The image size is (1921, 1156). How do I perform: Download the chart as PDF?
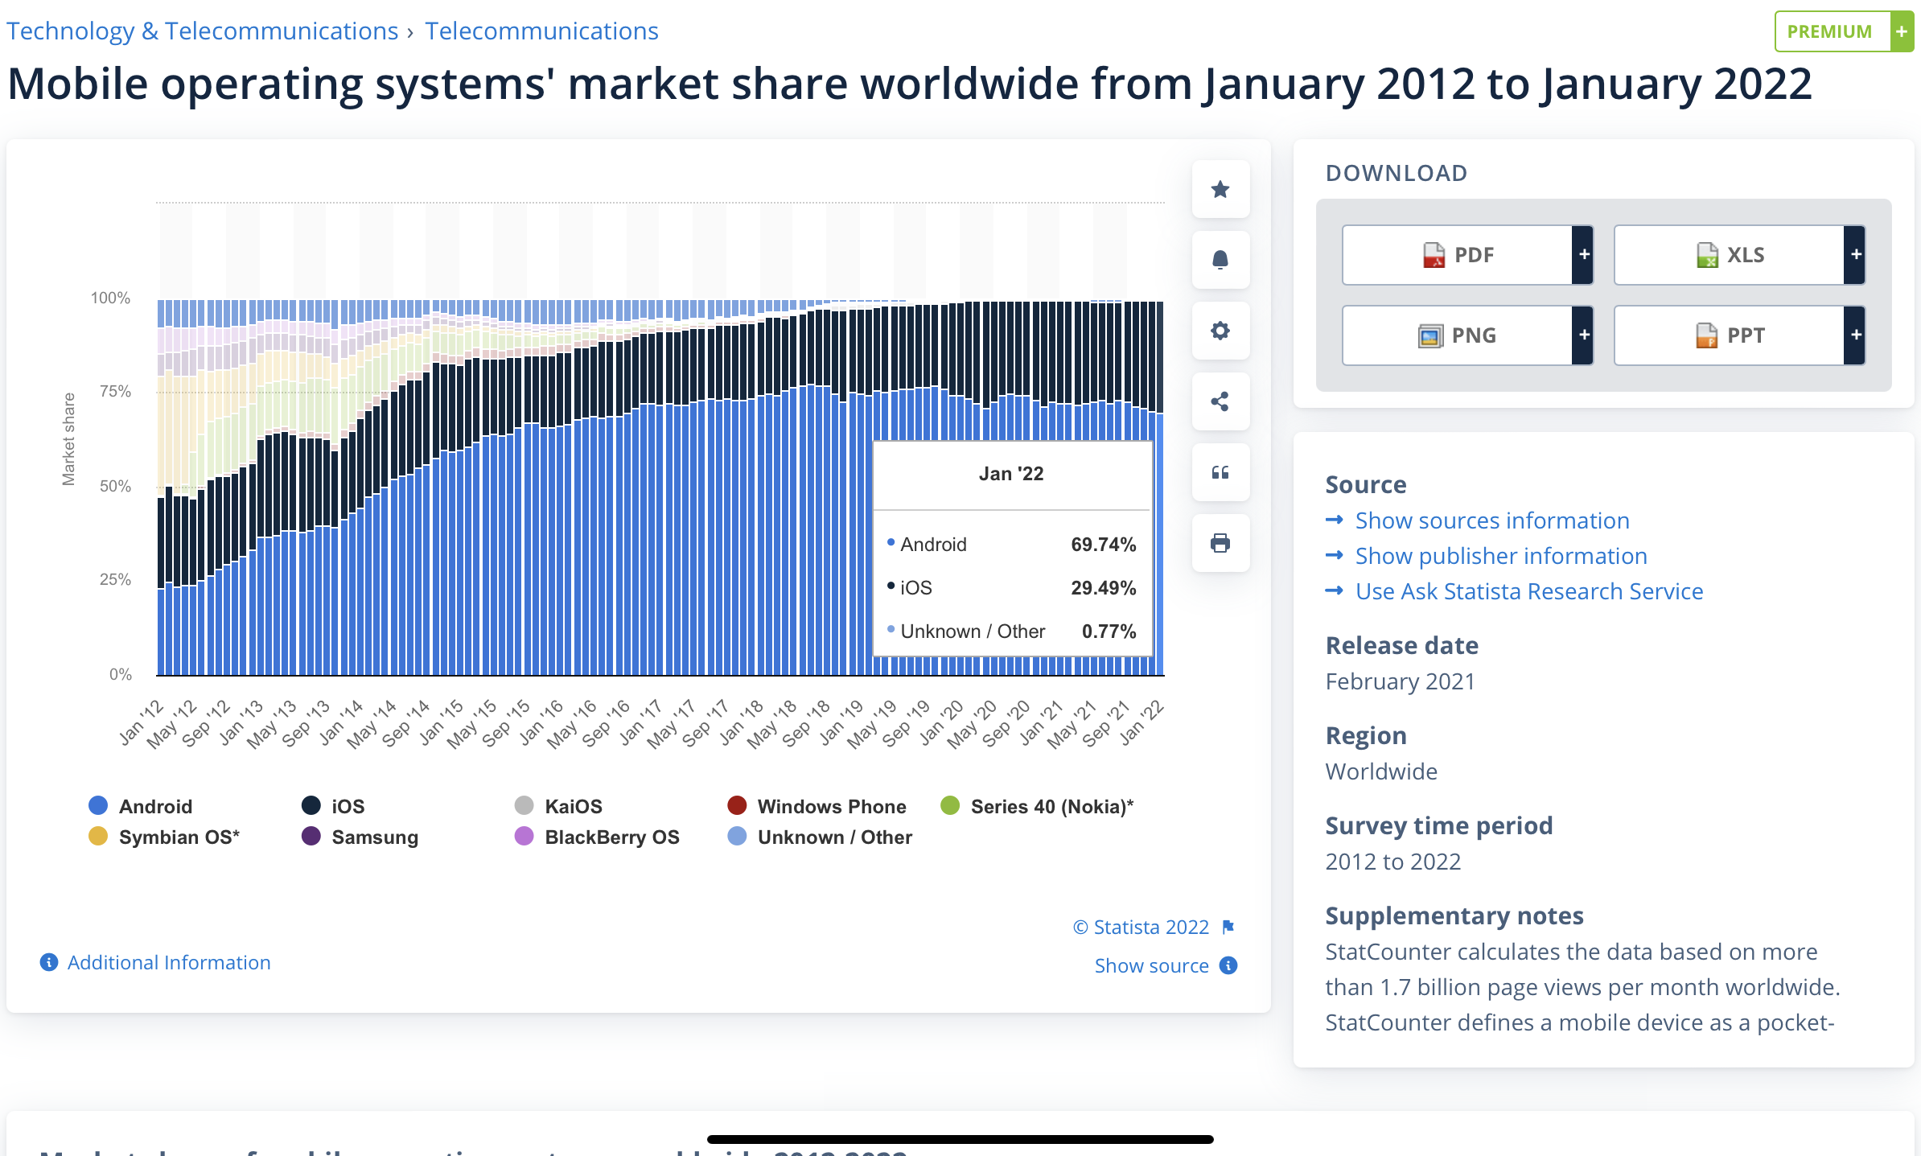pyautogui.click(x=1457, y=255)
